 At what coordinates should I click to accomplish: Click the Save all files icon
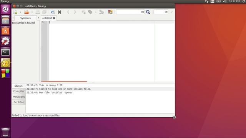[45, 12]
